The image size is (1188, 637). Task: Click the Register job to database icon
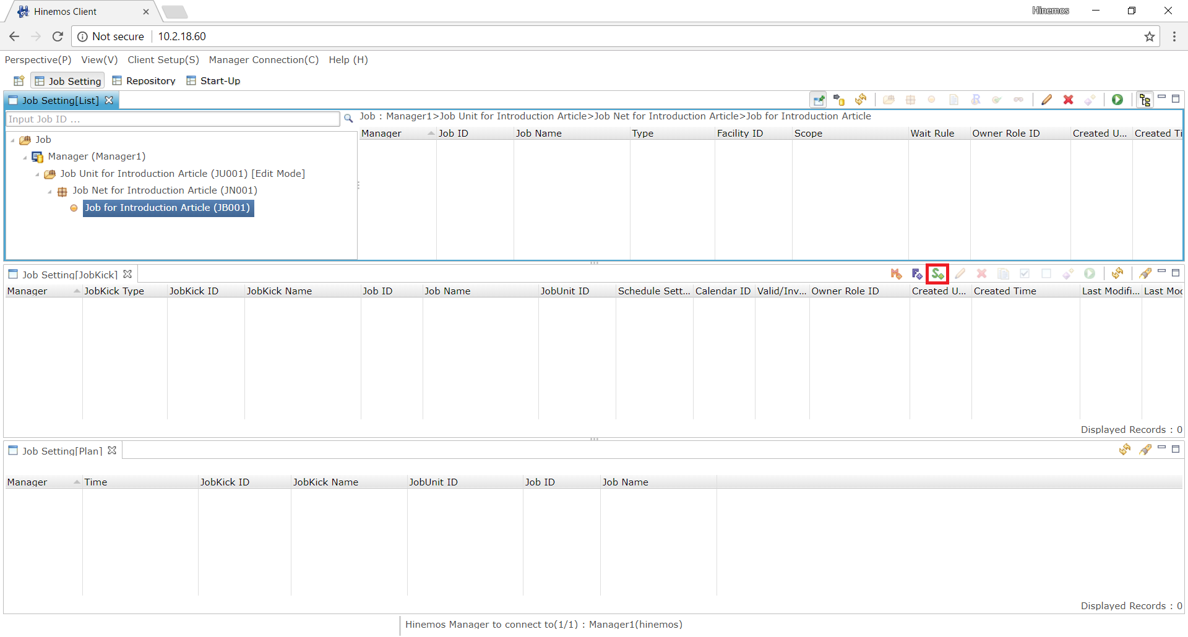839,100
